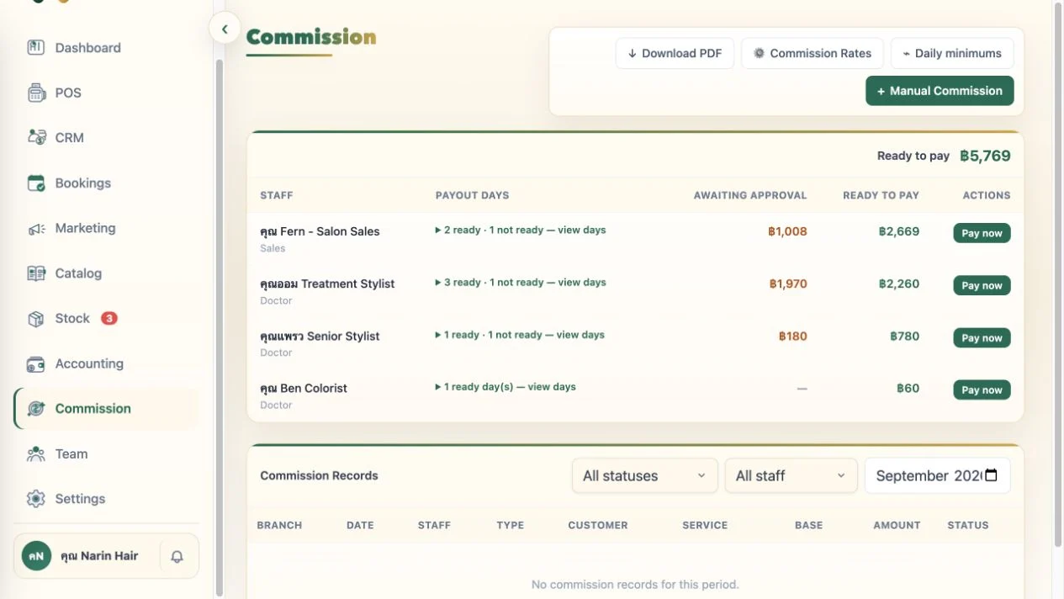The width and height of the screenshot is (1064, 599).
Task: Click the September month picker field
Action: pyautogui.click(x=938, y=475)
